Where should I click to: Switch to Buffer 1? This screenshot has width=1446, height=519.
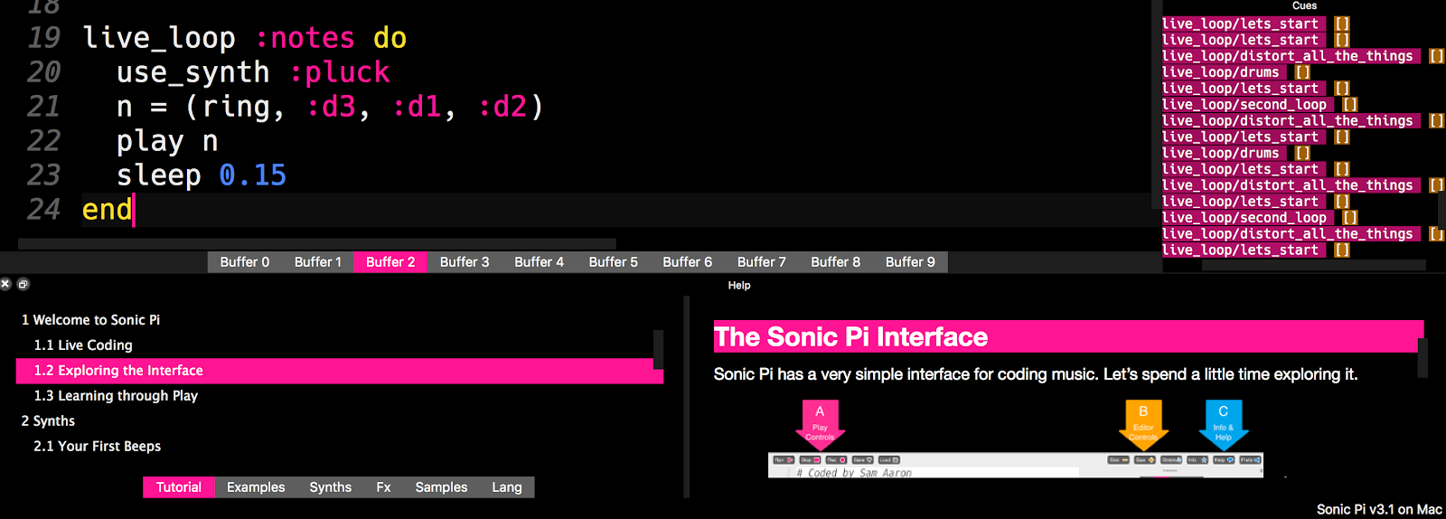[x=318, y=262]
